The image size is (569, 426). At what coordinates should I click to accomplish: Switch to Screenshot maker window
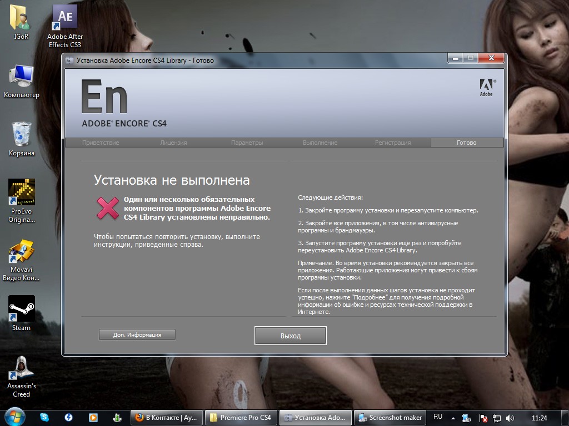pos(390,418)
